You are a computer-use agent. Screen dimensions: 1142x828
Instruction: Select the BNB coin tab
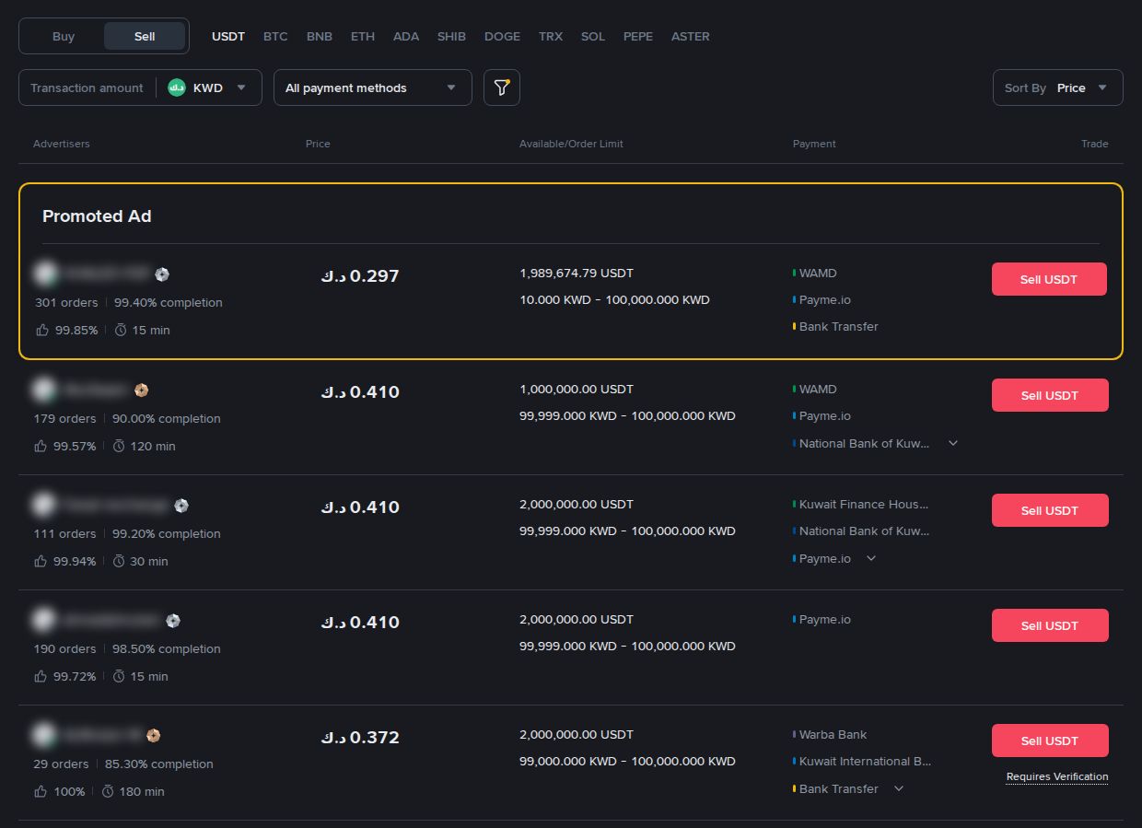coord(320,36)
